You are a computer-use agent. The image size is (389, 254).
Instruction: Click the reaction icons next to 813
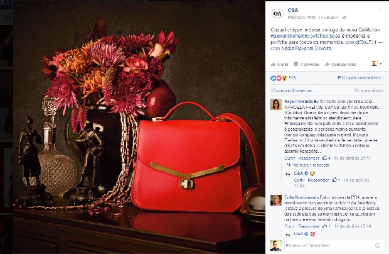click(279, 78)
